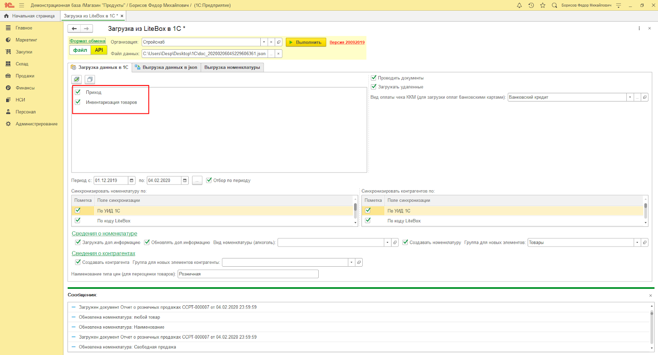Expand Вид оплаты чека ККМ dropdown

tap(630, 97)
